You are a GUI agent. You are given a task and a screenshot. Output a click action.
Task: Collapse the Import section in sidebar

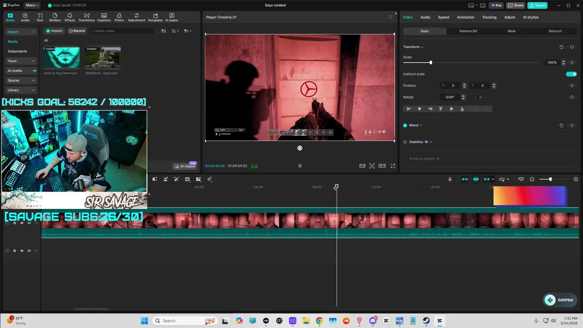point(33,32)
